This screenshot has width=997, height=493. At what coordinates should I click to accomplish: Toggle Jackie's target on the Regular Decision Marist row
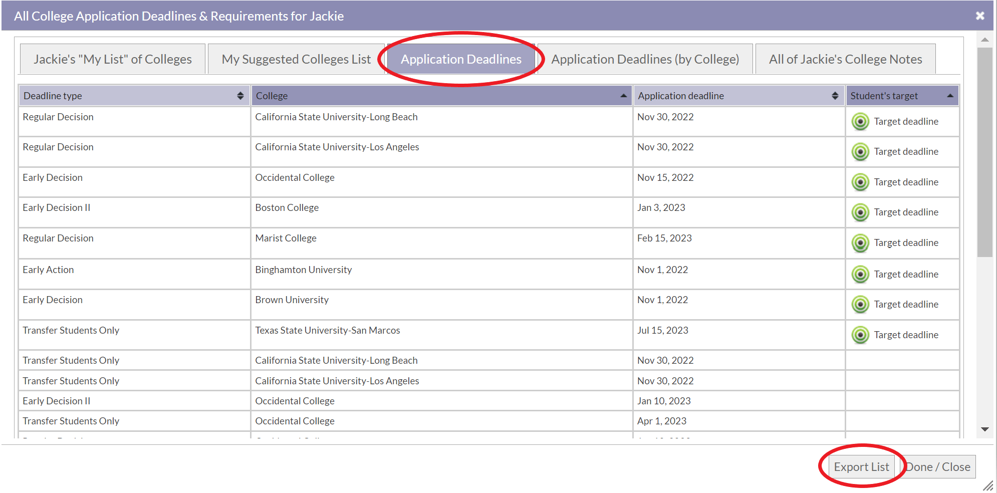coord(860,243)
